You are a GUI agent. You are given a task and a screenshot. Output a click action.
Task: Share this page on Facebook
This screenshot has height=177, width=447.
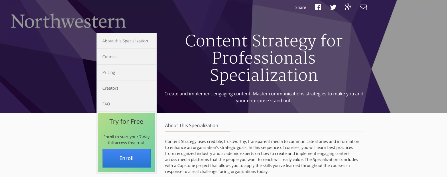click(318, 7)
